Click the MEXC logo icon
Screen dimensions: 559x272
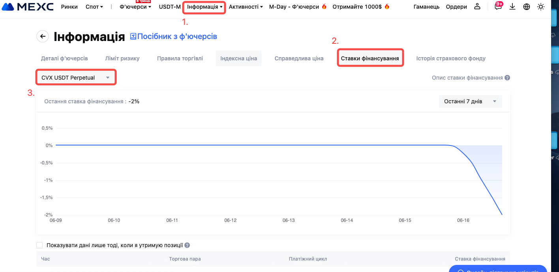[10, 7]
